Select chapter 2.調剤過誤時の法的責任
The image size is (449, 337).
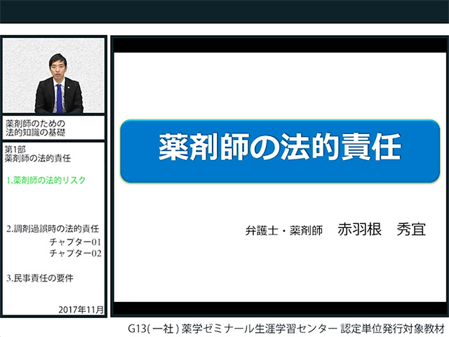click(53, 229)
